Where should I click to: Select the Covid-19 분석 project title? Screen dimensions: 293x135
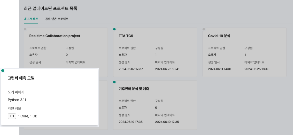coord(219,36)
